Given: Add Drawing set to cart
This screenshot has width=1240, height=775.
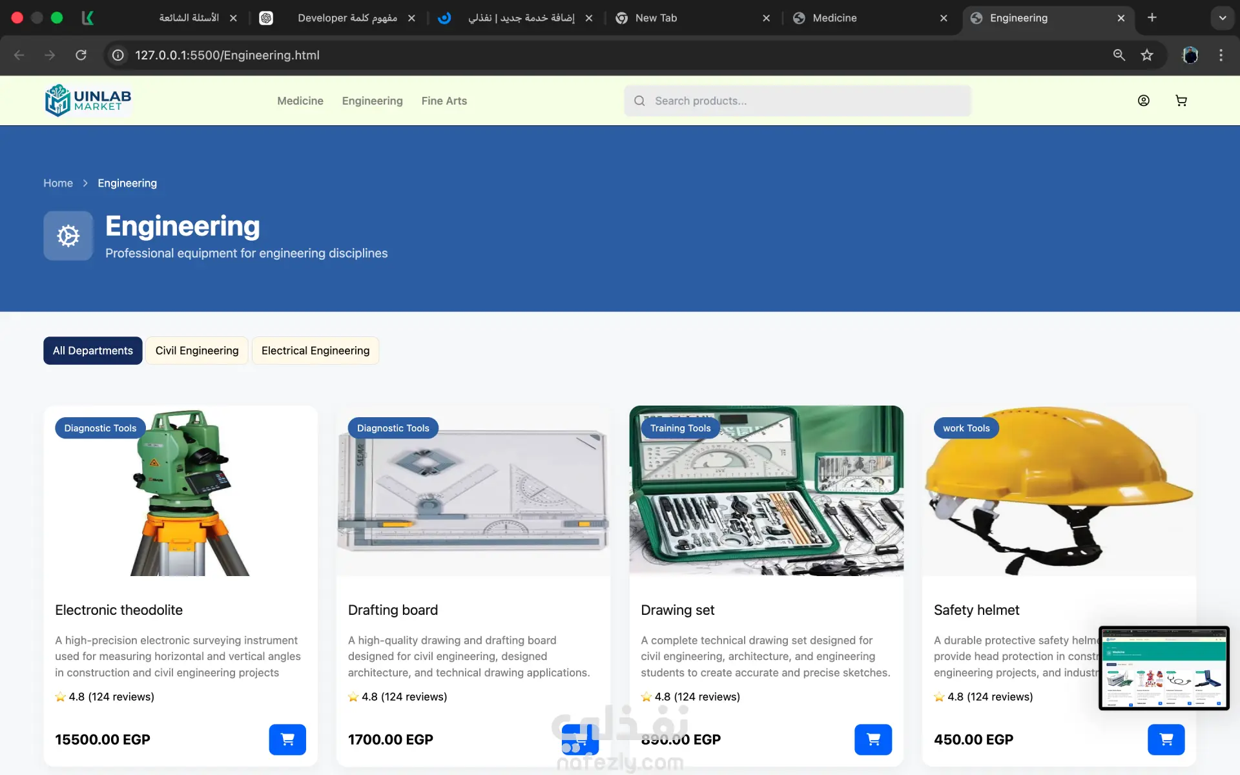Looking at the screenshot, I should click(873, 739).
